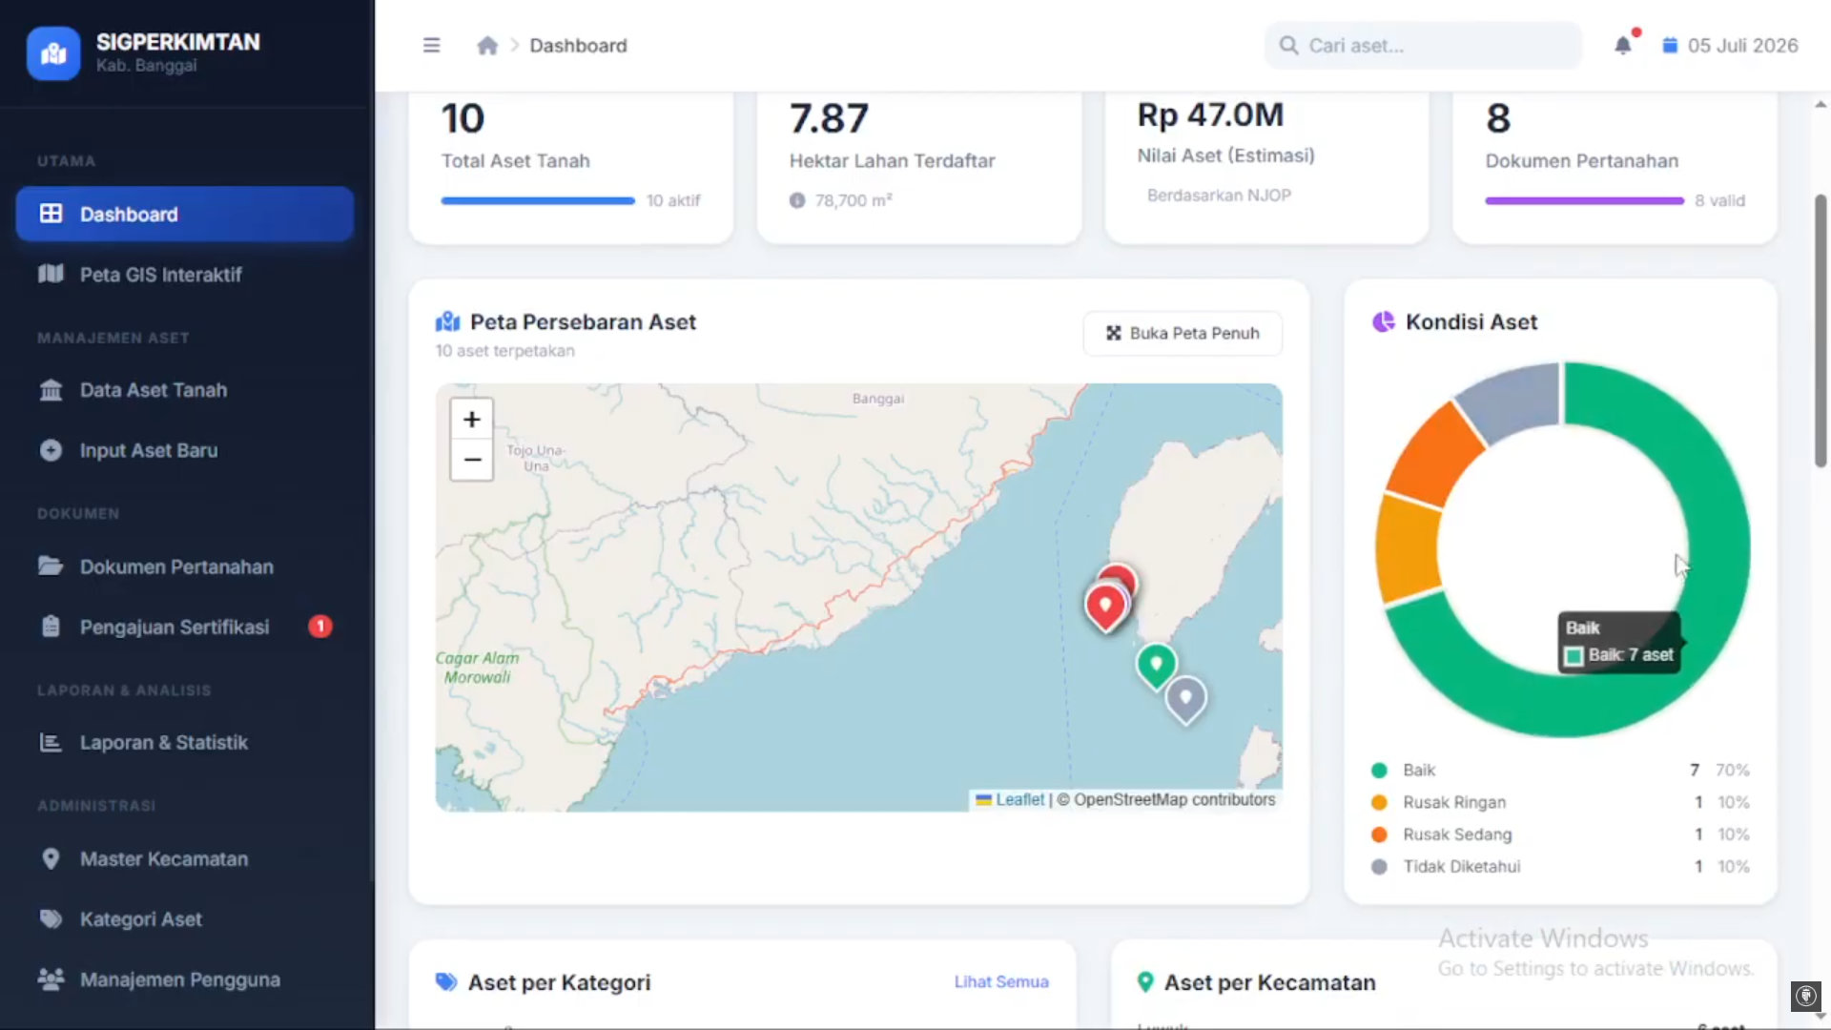Open Dashboard from sidebar
This screenshot has height=1030, width=1831.
tap(185, 214)
